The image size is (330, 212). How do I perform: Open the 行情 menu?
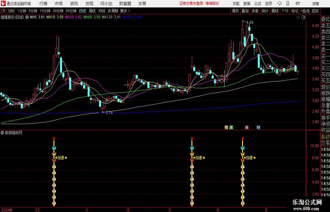coord(43,3)
